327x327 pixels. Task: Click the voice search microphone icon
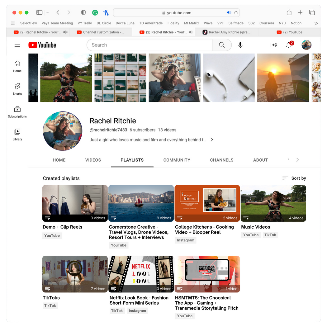click(240, 45)
